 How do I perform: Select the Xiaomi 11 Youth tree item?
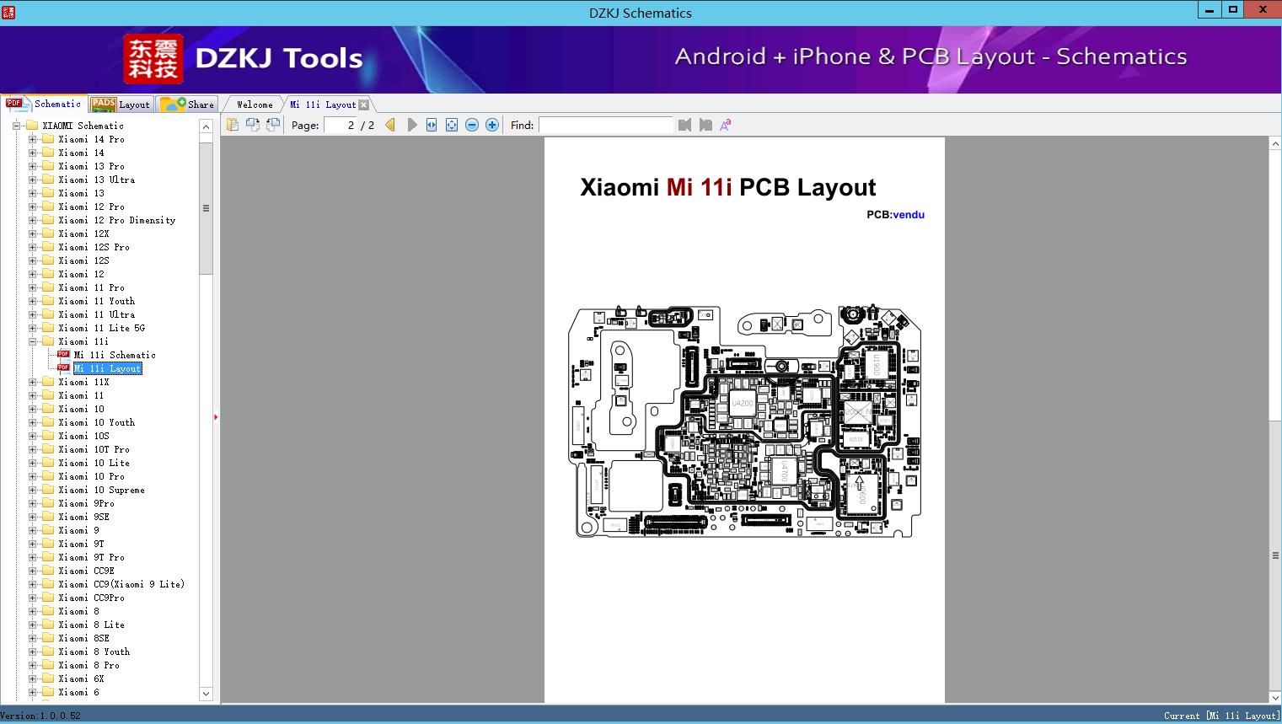click(96, 301)
